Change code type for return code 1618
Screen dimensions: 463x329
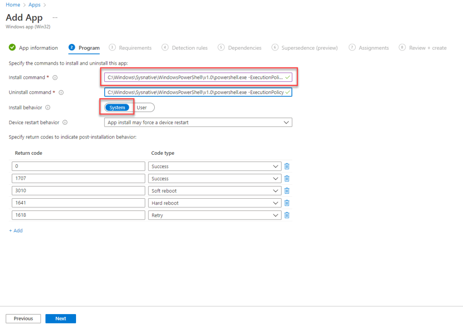coord(215,215)
